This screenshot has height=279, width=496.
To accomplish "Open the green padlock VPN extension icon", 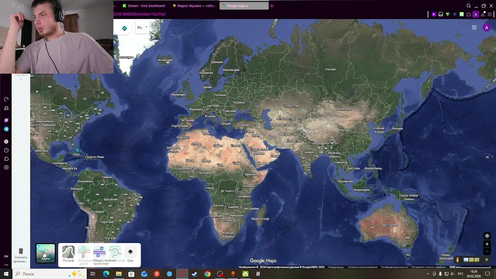I will (x=462, y=14).
